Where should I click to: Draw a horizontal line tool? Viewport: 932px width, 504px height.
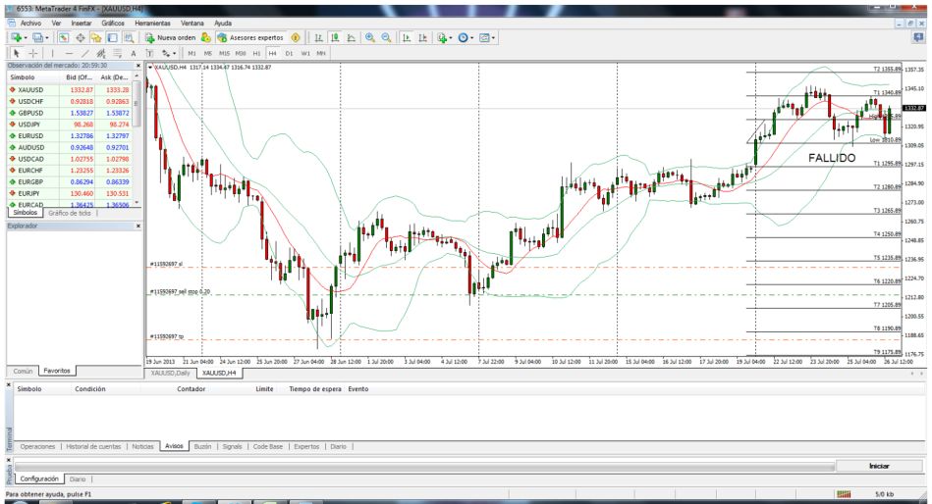point(69,52)
